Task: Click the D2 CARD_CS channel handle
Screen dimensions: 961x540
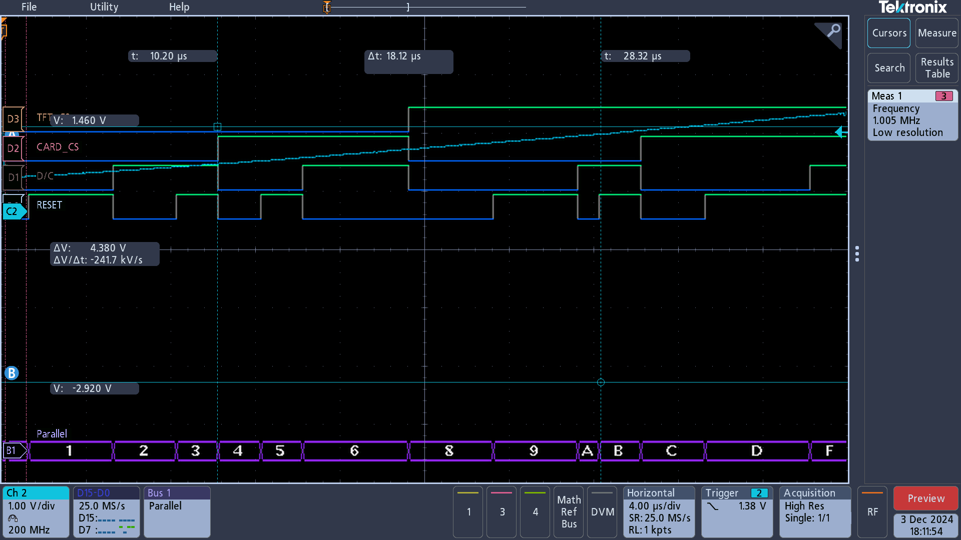Action: coord(13,148)
